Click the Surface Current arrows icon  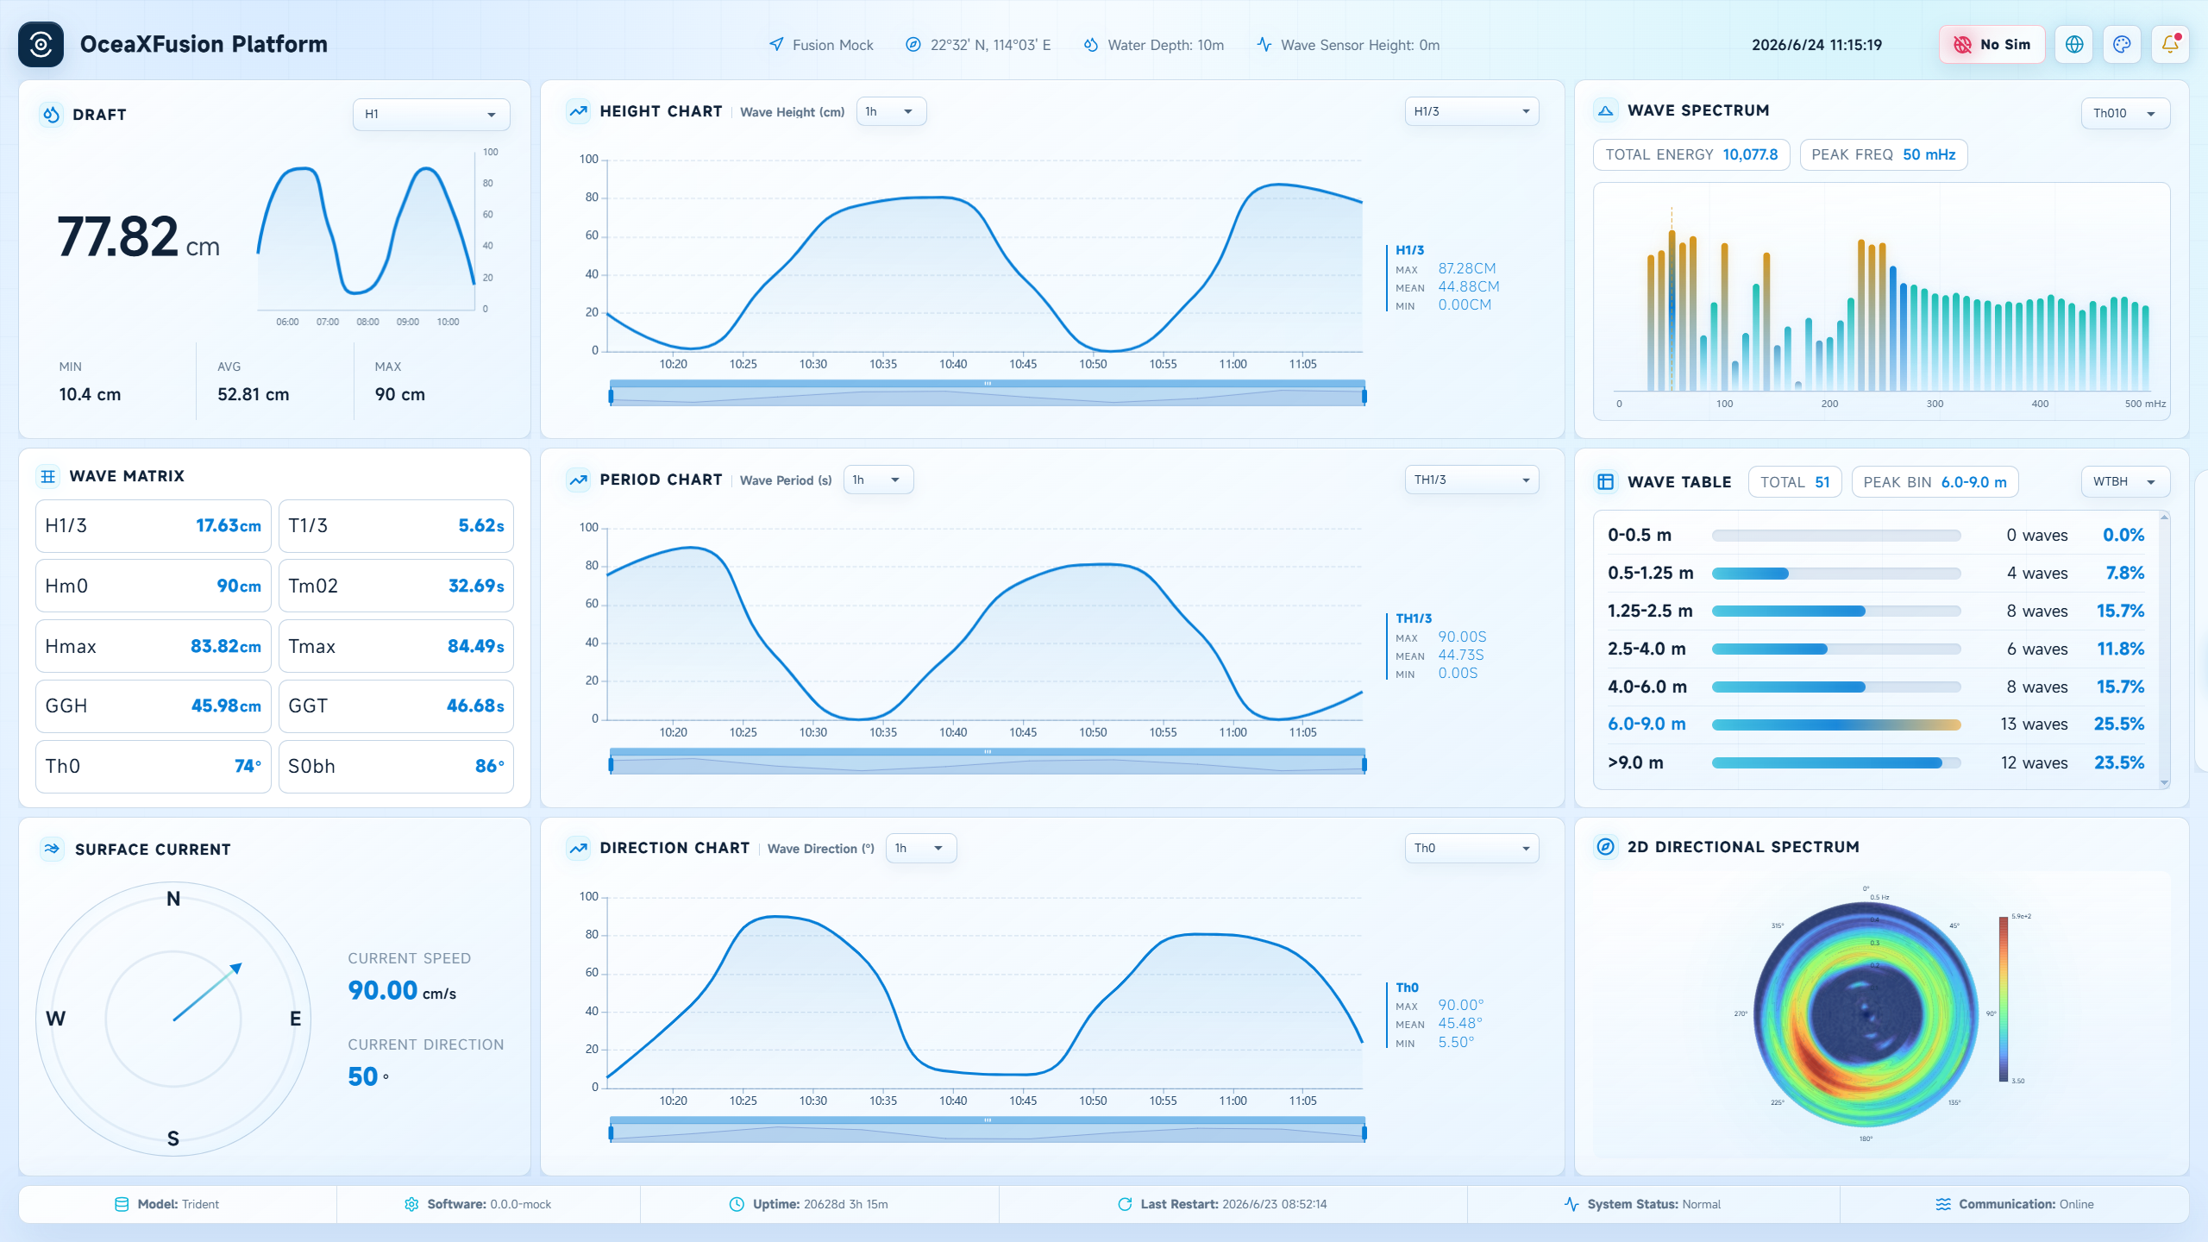coord(52,849)
